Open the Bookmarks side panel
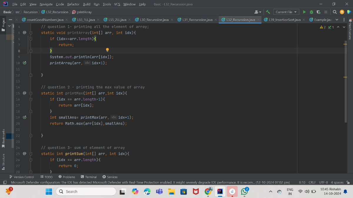Image resolution: width=353 pixels, height=198 pixels. pyautogui.click(x=4, y=138)
